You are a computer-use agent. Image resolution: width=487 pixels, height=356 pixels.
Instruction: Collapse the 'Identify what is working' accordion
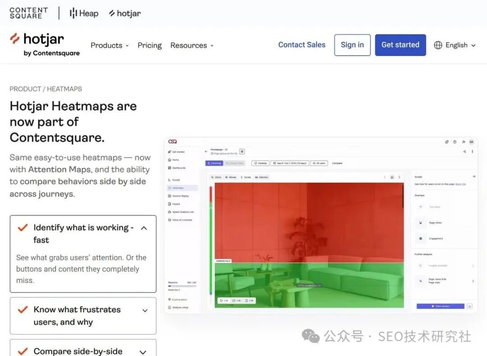[x=144, y=228]
